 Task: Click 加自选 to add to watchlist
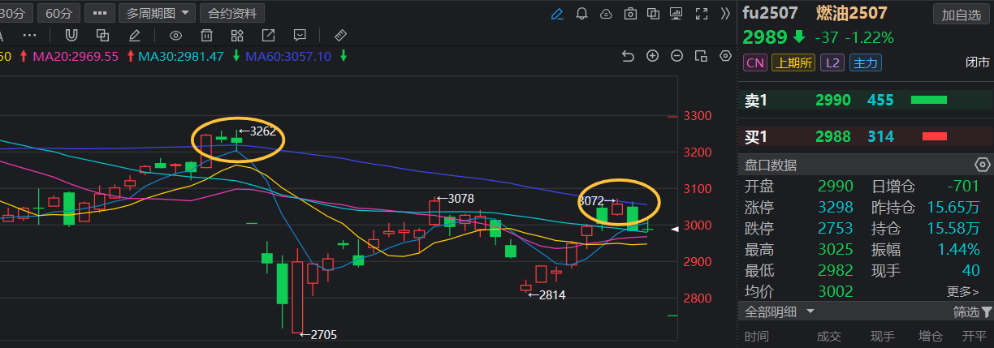tap(962, 14)
